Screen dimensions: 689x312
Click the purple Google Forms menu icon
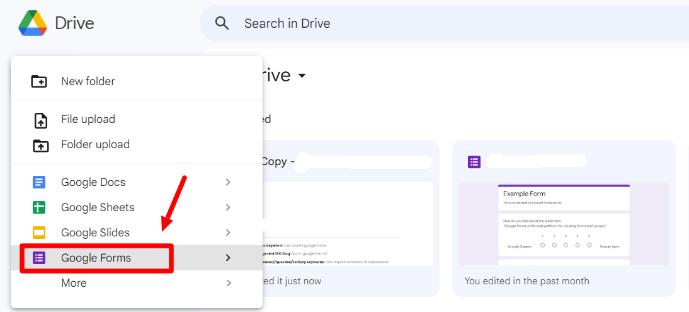(39, 258)
